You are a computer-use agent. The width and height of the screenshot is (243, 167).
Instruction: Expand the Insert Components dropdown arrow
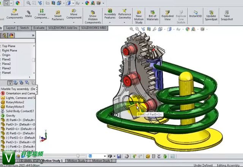[x=14, y=22]
